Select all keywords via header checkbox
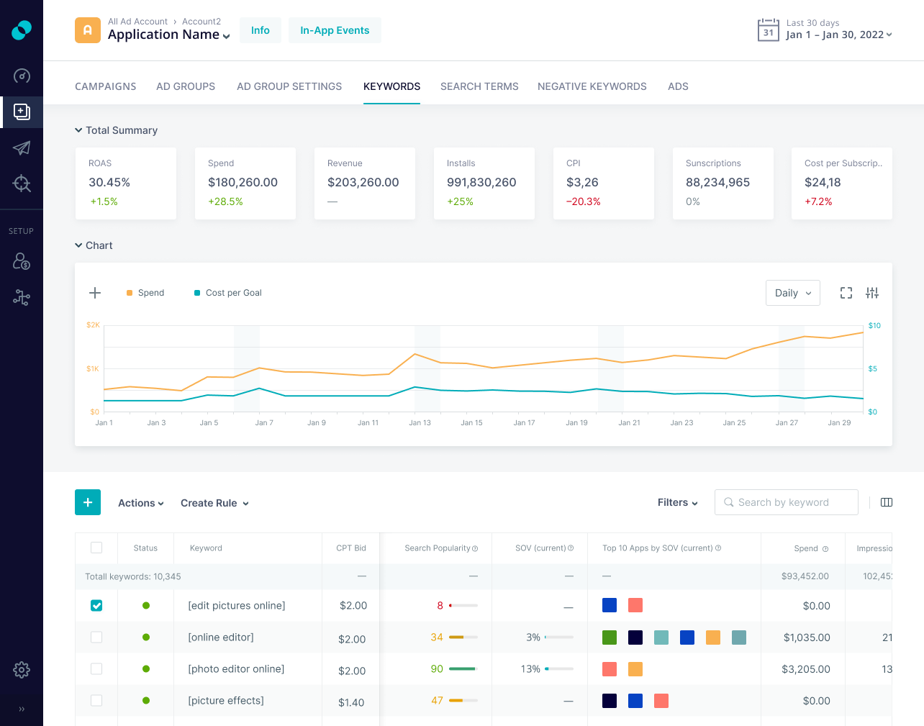 [x=96, y=548]
